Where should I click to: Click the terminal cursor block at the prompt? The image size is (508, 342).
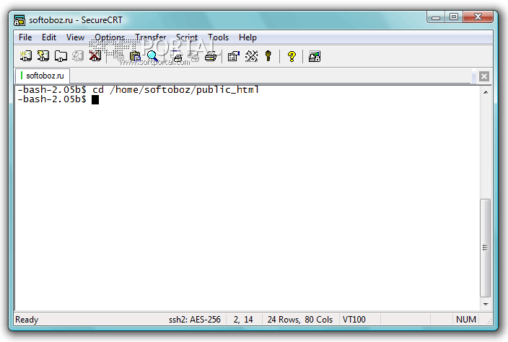[95, 99]
